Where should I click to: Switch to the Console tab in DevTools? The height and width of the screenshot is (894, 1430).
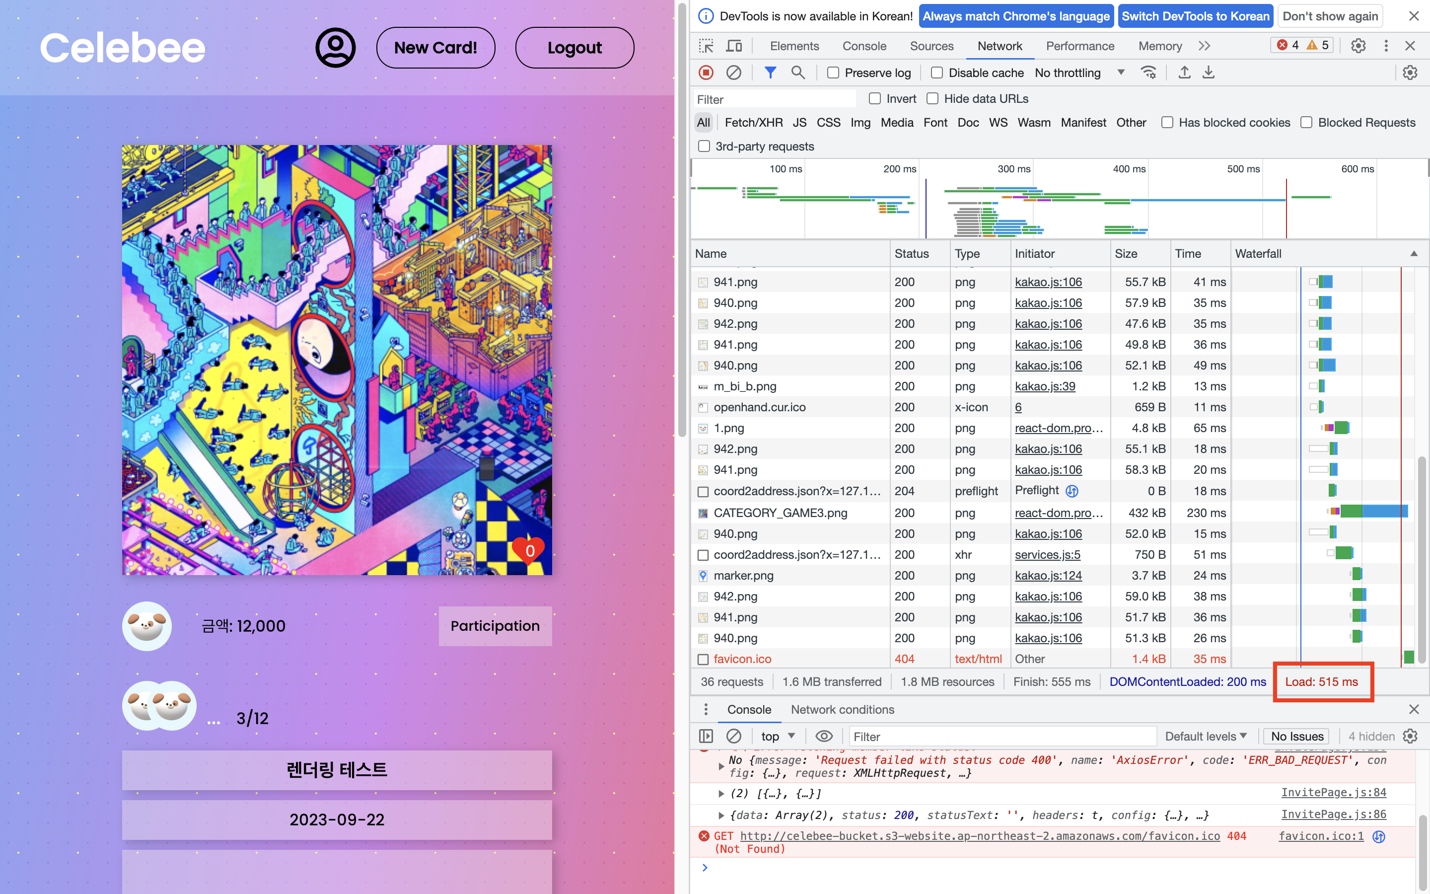point(864,46)
